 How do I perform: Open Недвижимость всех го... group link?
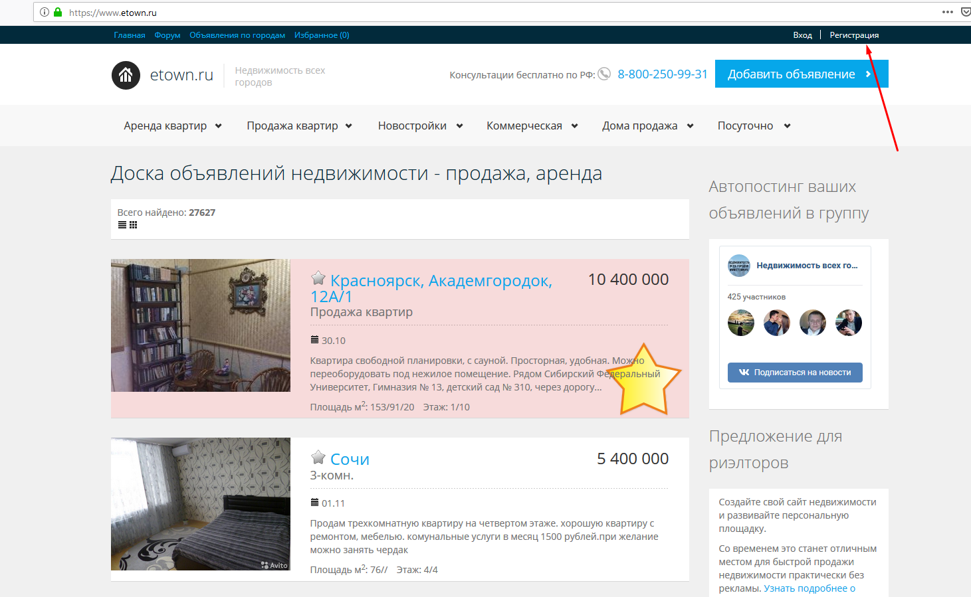[807, 266]
